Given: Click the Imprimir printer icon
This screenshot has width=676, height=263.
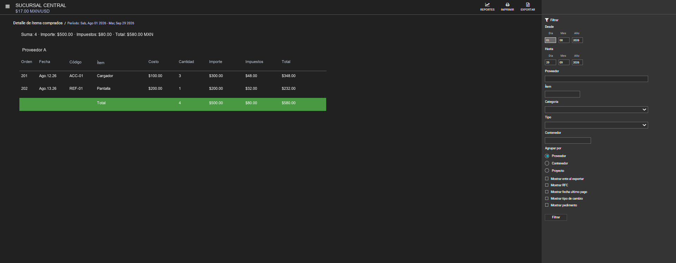Looking at the screenshot, I should tap(507, 5).
